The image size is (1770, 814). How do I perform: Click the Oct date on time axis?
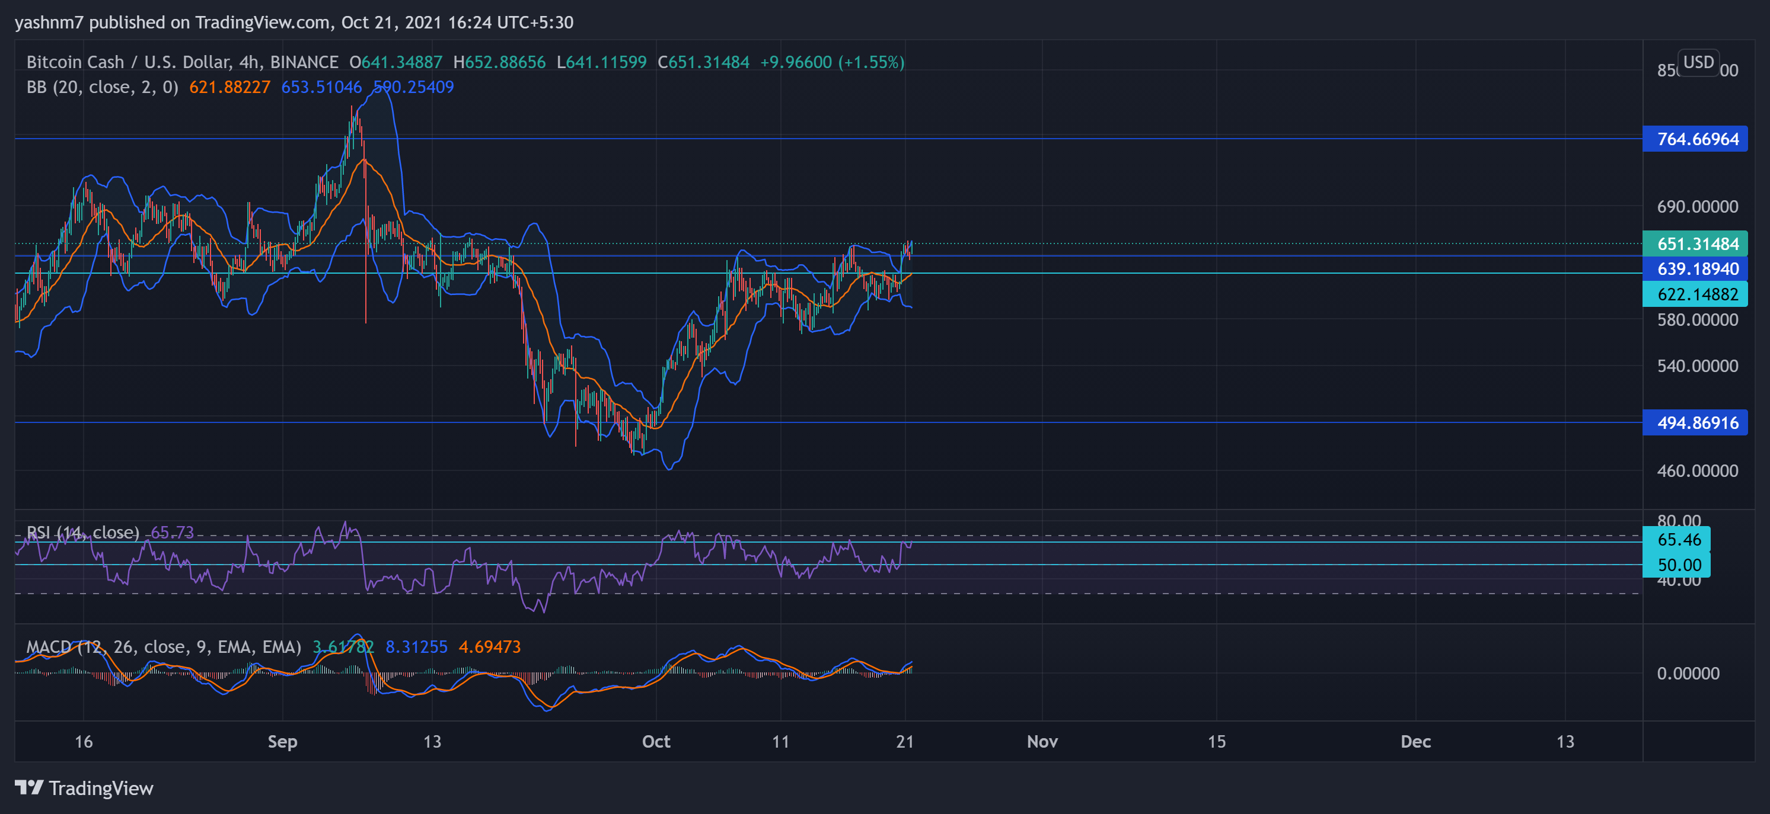coord(655,741)
